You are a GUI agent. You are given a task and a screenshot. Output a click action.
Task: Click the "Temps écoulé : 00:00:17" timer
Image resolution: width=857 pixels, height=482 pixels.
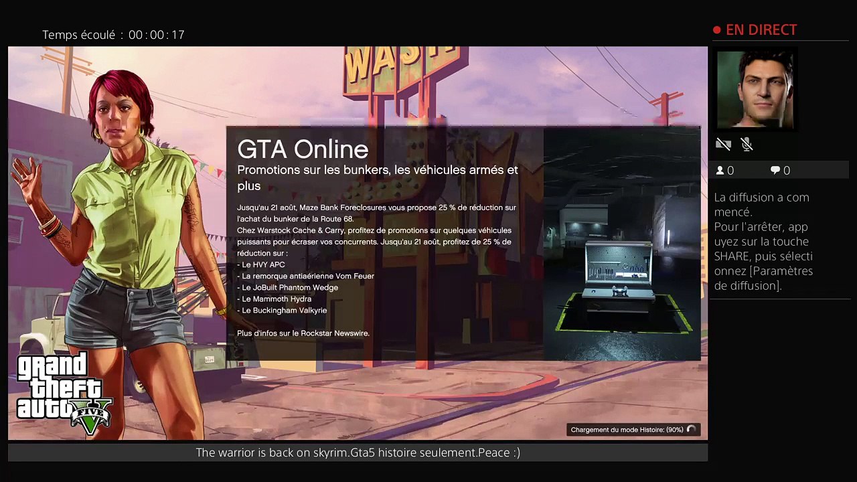click(113, 35)
